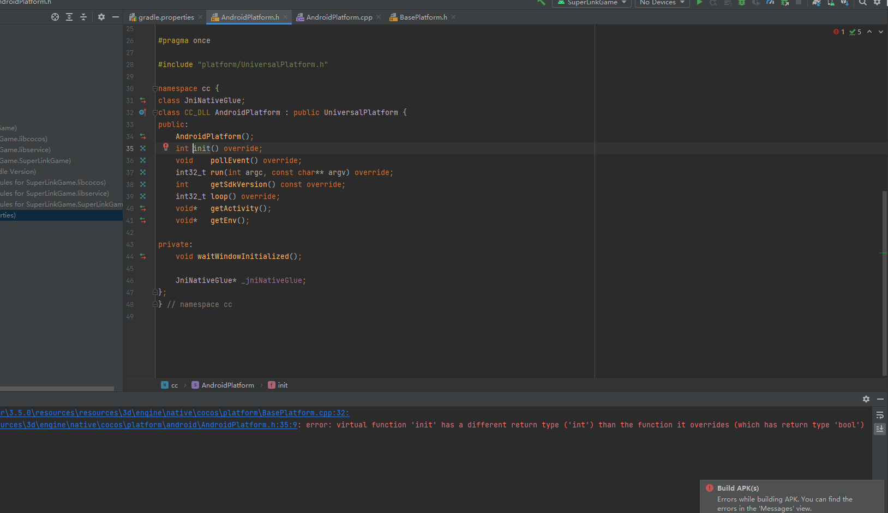The width and height of the screenshot is (888, 513).
Task: Toggle soft-wrap in Messages panel
Action: click(880, 415)
